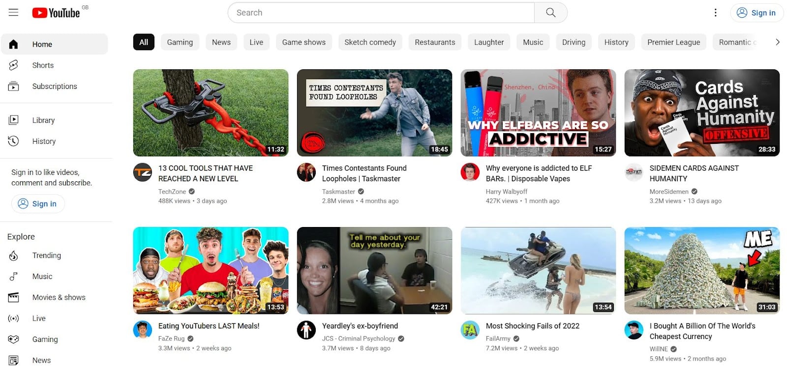Select the Laughter filter chip
The height and width of the screenshot is (368, 787).
489,42
